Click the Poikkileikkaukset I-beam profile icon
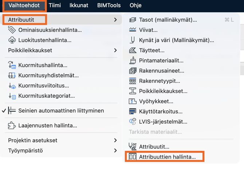 point(133,91)
